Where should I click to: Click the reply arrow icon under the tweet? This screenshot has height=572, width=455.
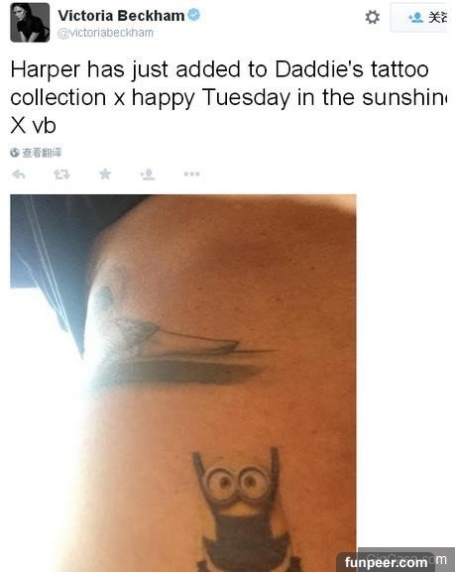pos(18,174)
